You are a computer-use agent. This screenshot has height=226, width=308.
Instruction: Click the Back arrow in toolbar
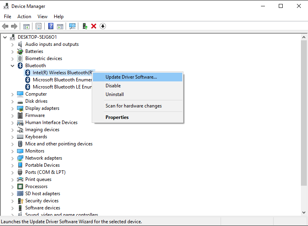[5, 26]
